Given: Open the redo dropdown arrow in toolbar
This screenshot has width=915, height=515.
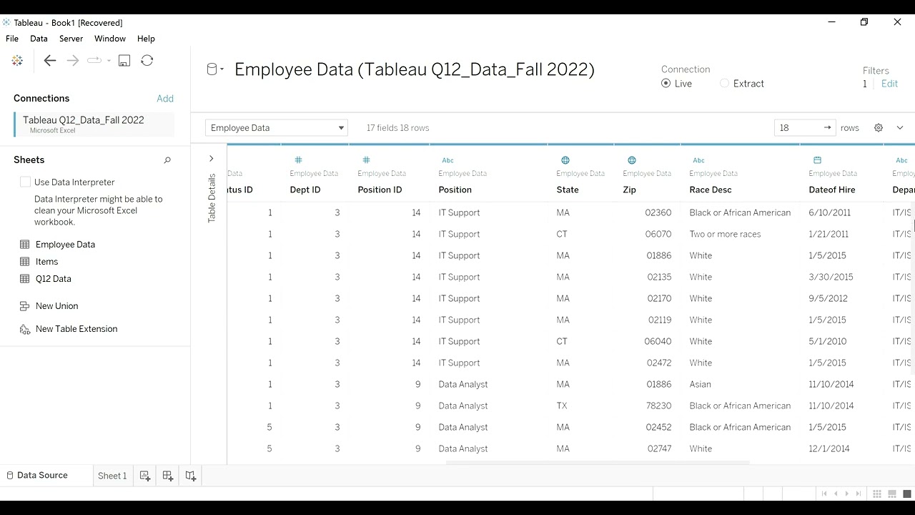Looking at the screenshot, I should click(x=109, y=61).
